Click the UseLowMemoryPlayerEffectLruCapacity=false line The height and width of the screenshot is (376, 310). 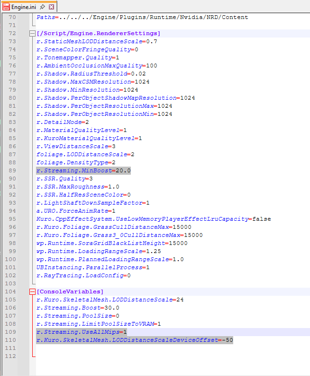(154, 219)
